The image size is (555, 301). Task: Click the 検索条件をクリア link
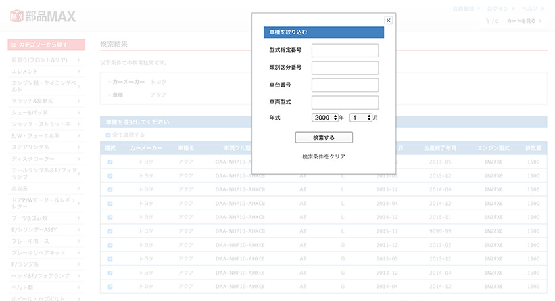pos(324,156)
